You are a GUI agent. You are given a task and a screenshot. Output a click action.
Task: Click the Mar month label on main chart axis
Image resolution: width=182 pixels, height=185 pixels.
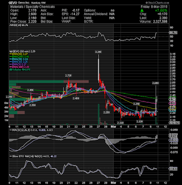point(113,127)
